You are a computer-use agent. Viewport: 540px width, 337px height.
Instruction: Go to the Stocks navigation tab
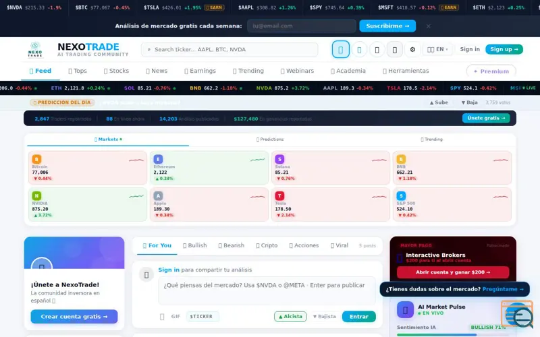click(116, 71)
